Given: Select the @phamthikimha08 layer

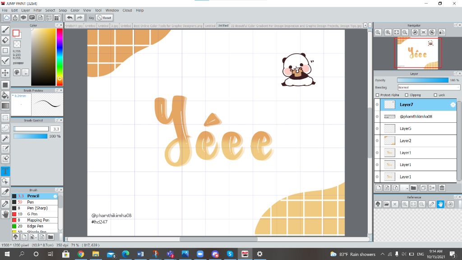Looking at the screenshot, I should 418,116.
